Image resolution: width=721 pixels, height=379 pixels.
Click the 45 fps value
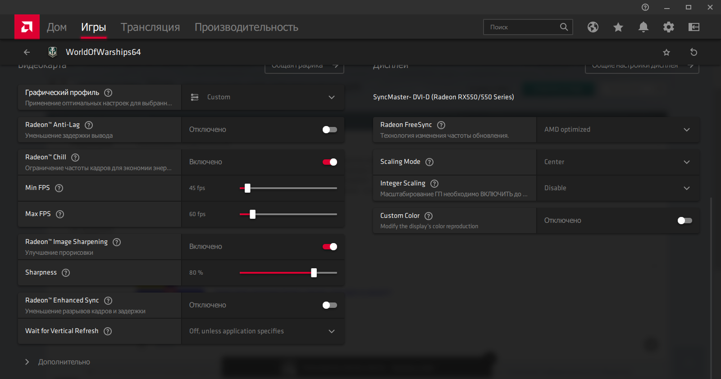(197, 188)
